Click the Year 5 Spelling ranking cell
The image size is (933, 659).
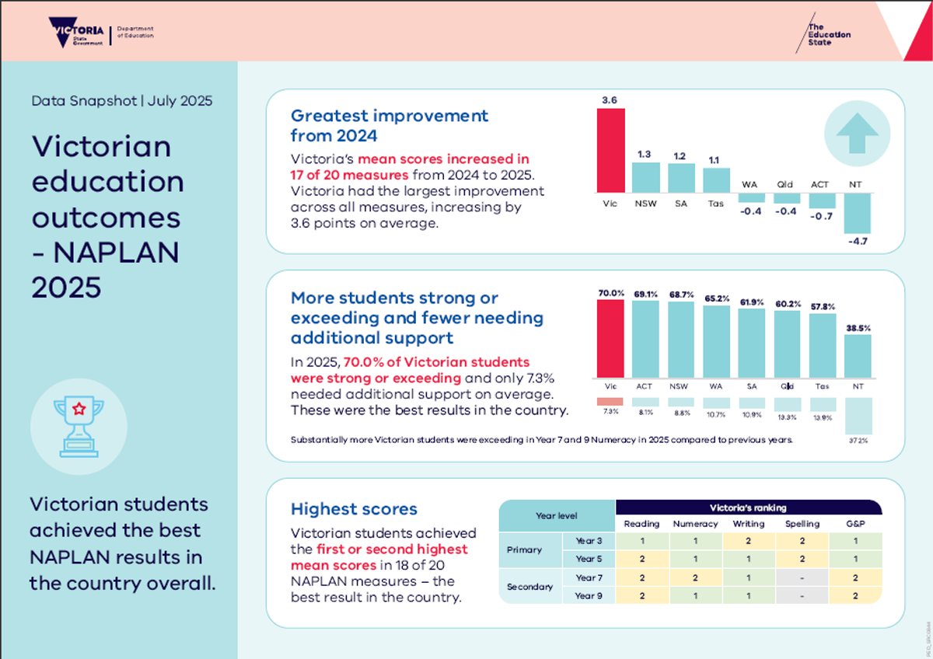pyautogui.click(x=802, y=559)
